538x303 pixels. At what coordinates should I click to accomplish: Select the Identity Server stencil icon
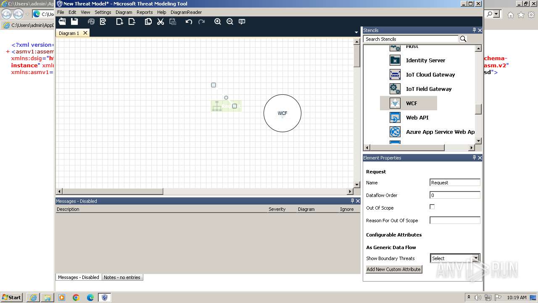point(395,60)
